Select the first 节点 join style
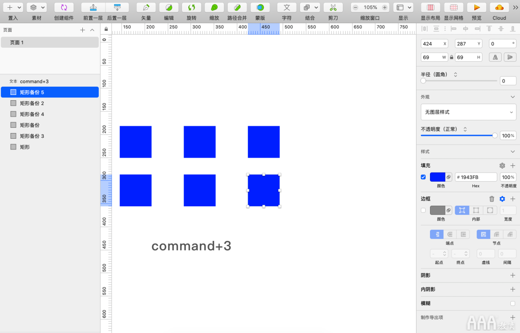 (483, 234)
